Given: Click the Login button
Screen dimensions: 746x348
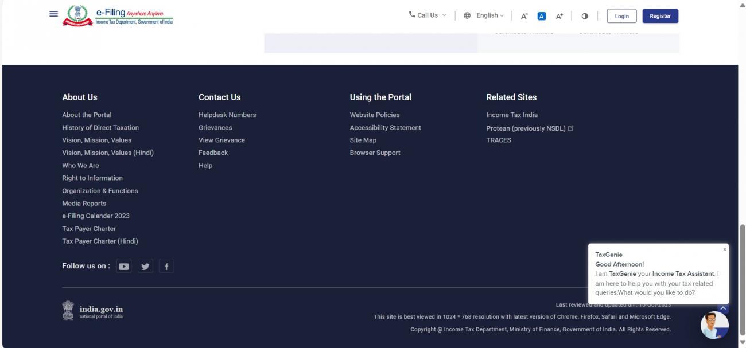Looking at the screenshot, I should point(621,16).
